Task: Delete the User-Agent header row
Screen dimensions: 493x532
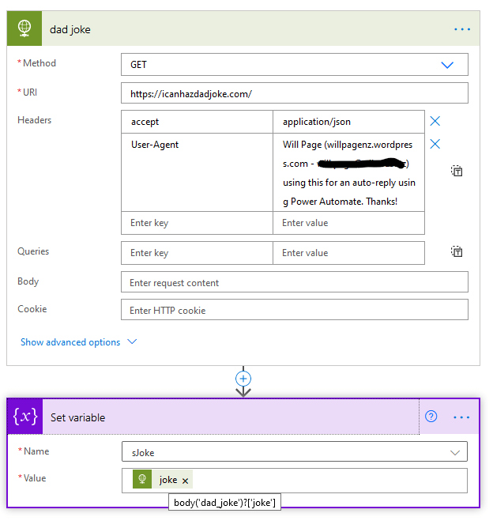Action: coord(435,144)
